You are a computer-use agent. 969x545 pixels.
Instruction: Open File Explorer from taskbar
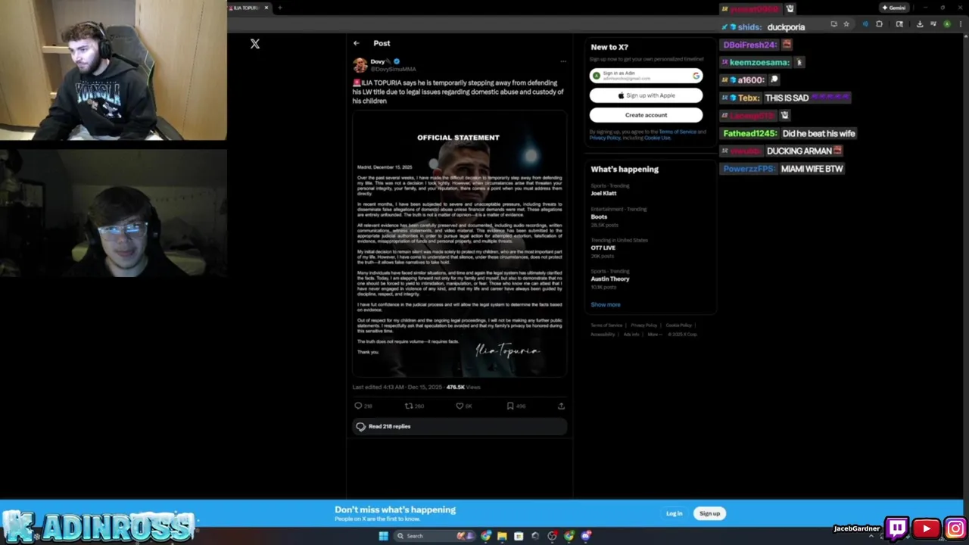click(502, 536)
